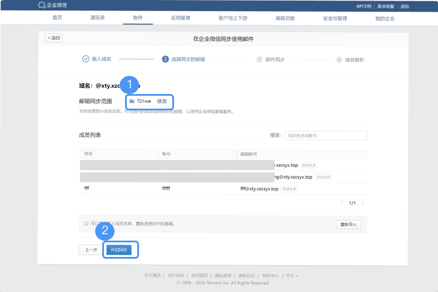Click the 重新导入 button
The width and height of the screenshot is (438, 292).
(x=349, y=224)
